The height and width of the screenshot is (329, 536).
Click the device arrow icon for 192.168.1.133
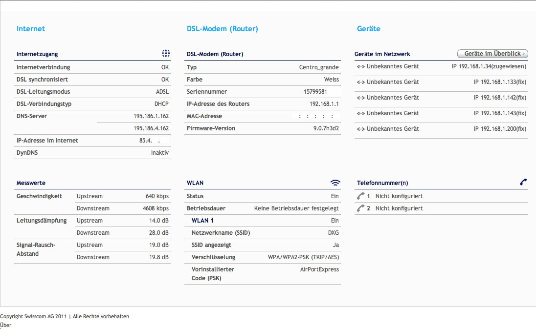coord(360,82)
